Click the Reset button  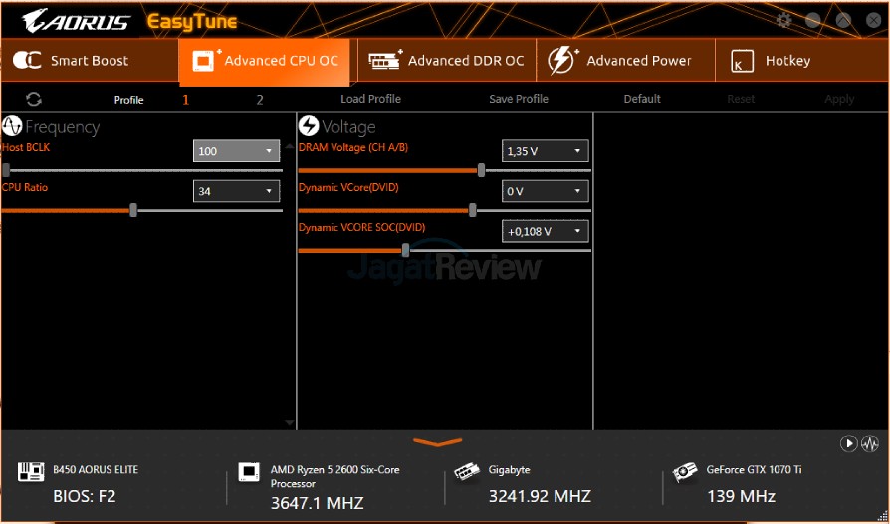click(741, 99)
